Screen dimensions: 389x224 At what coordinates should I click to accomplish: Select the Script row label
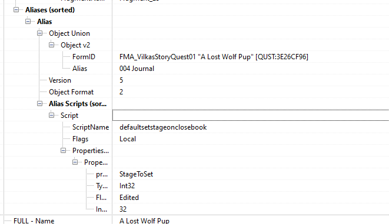pos(69,116)
